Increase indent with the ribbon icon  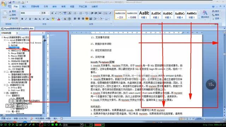coord(96,13)
